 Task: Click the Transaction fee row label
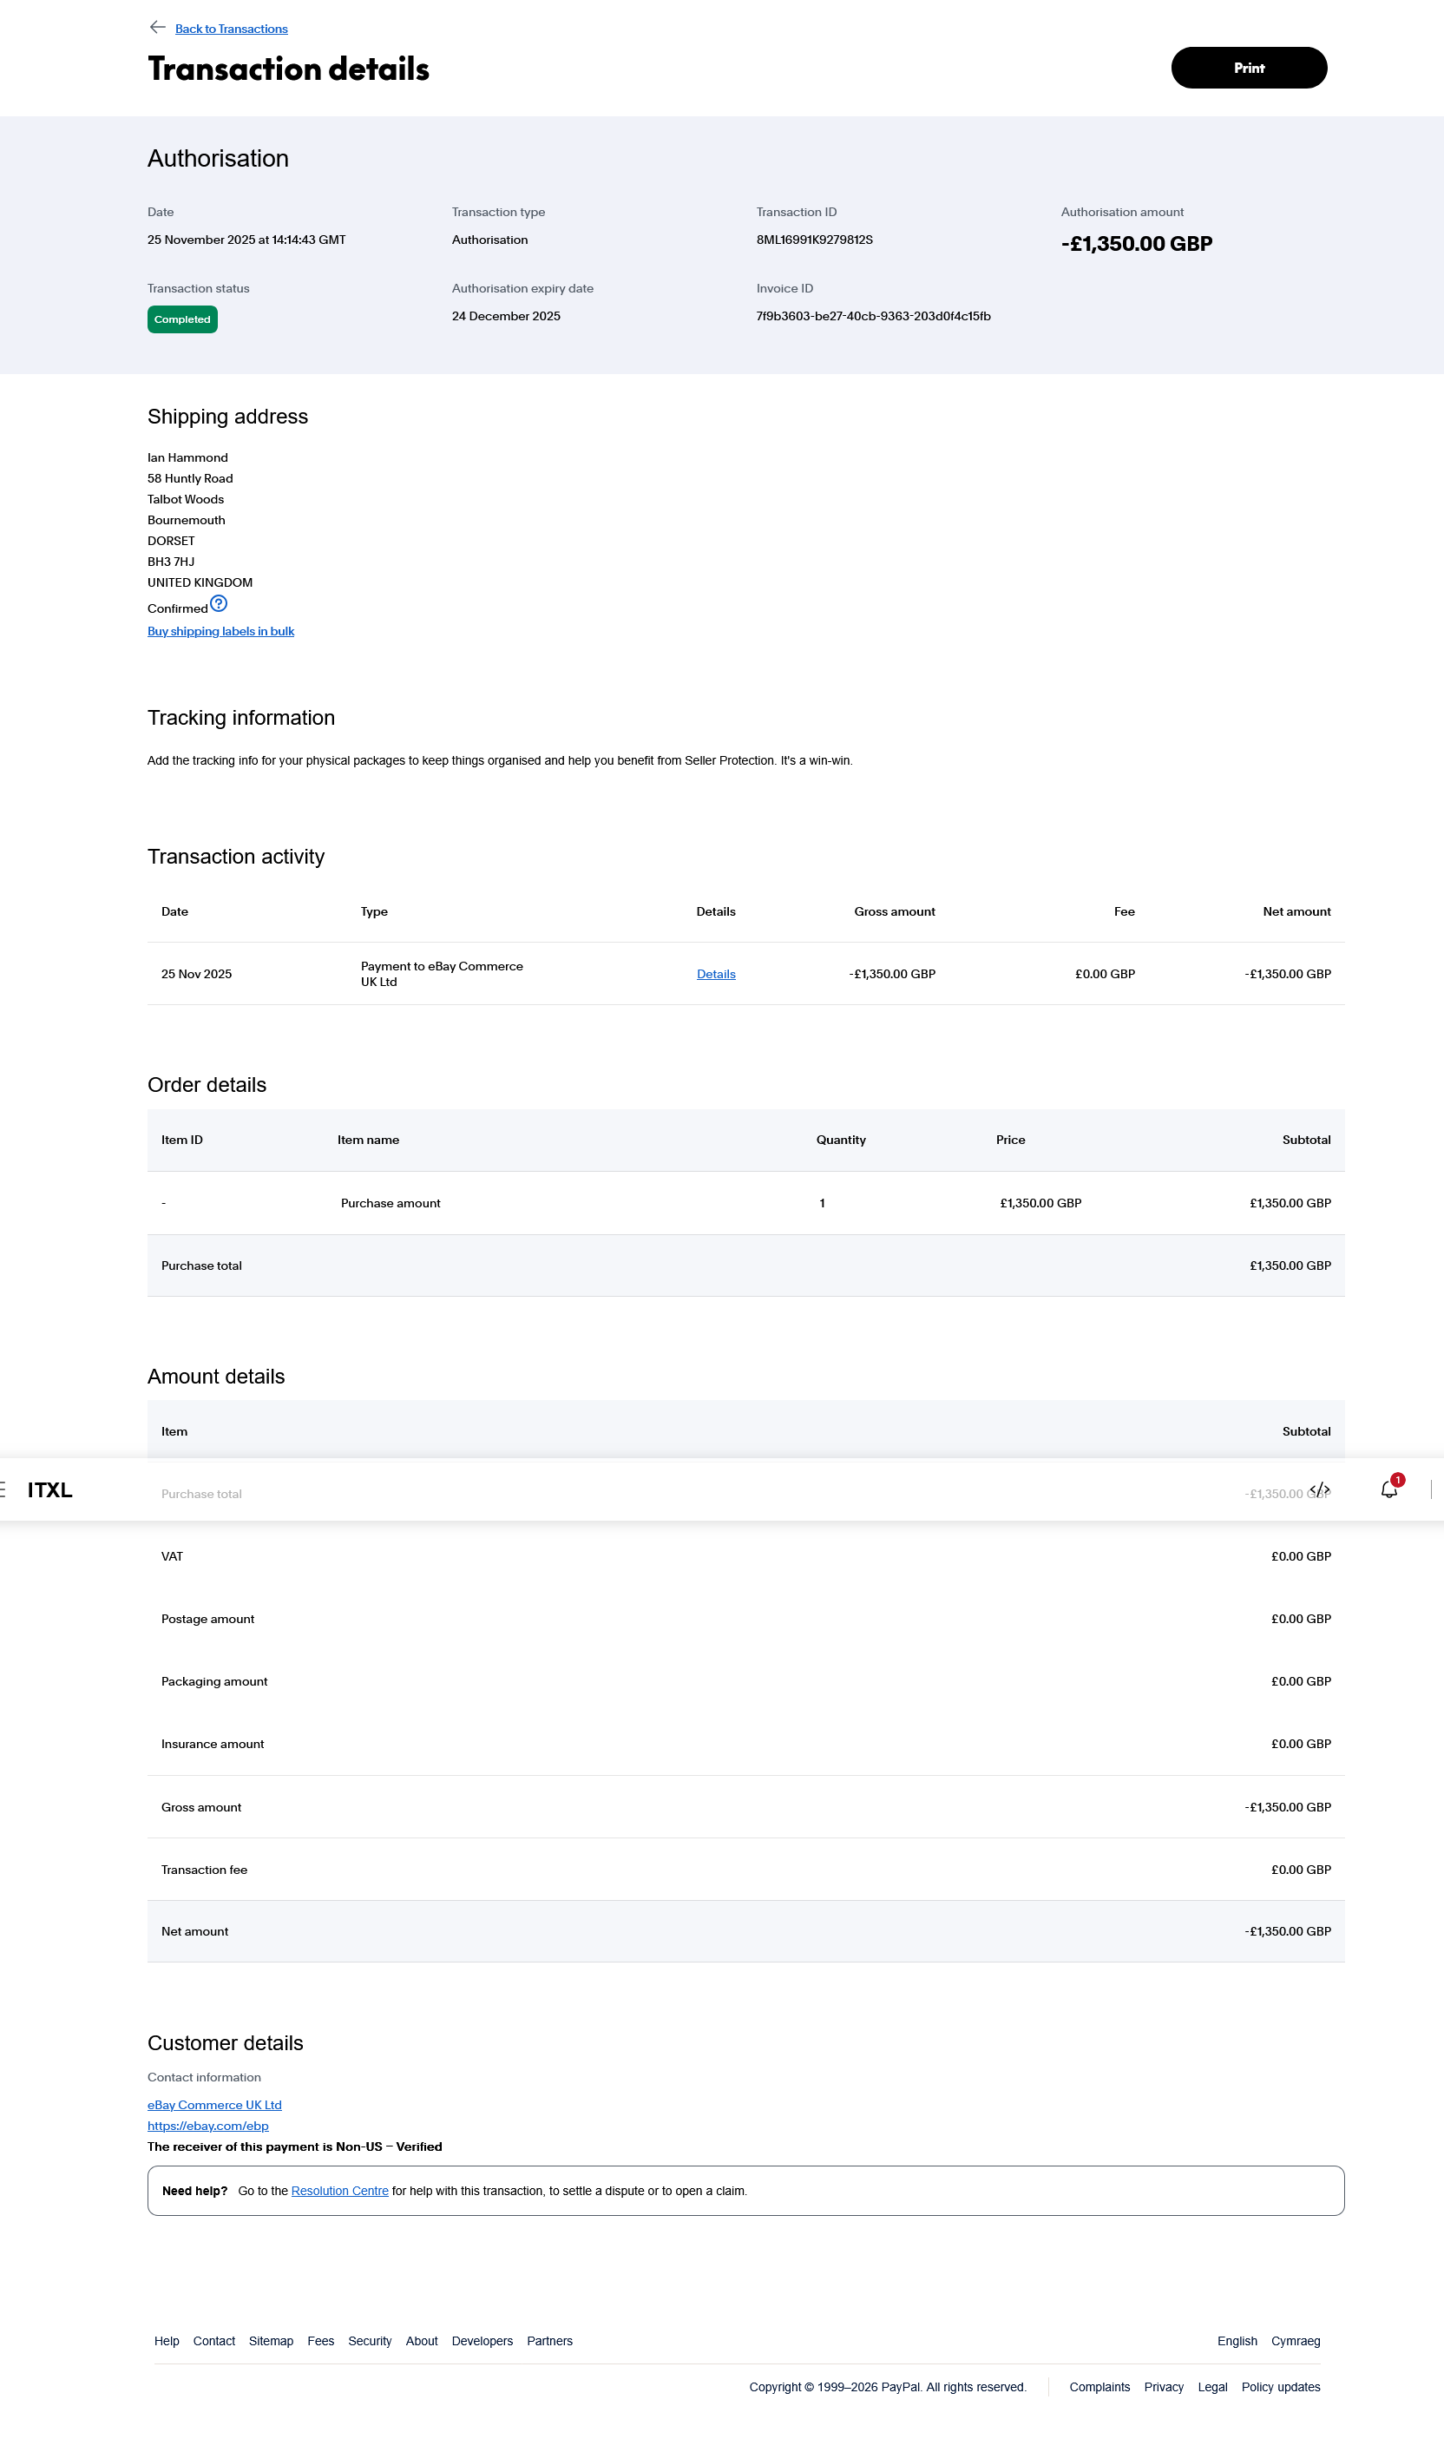(x=204, y=1870)
